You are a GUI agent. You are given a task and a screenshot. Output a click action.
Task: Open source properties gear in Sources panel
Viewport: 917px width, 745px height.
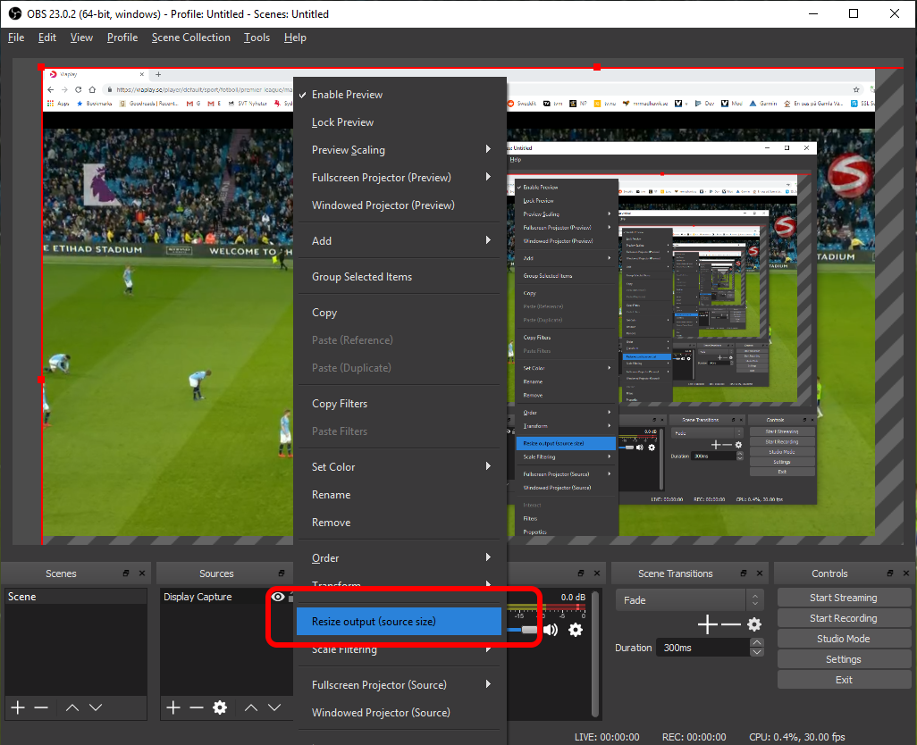pyautogui.click(x=220, y=707)
